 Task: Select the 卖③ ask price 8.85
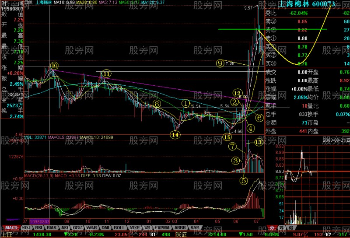click(x=302, y=22)
